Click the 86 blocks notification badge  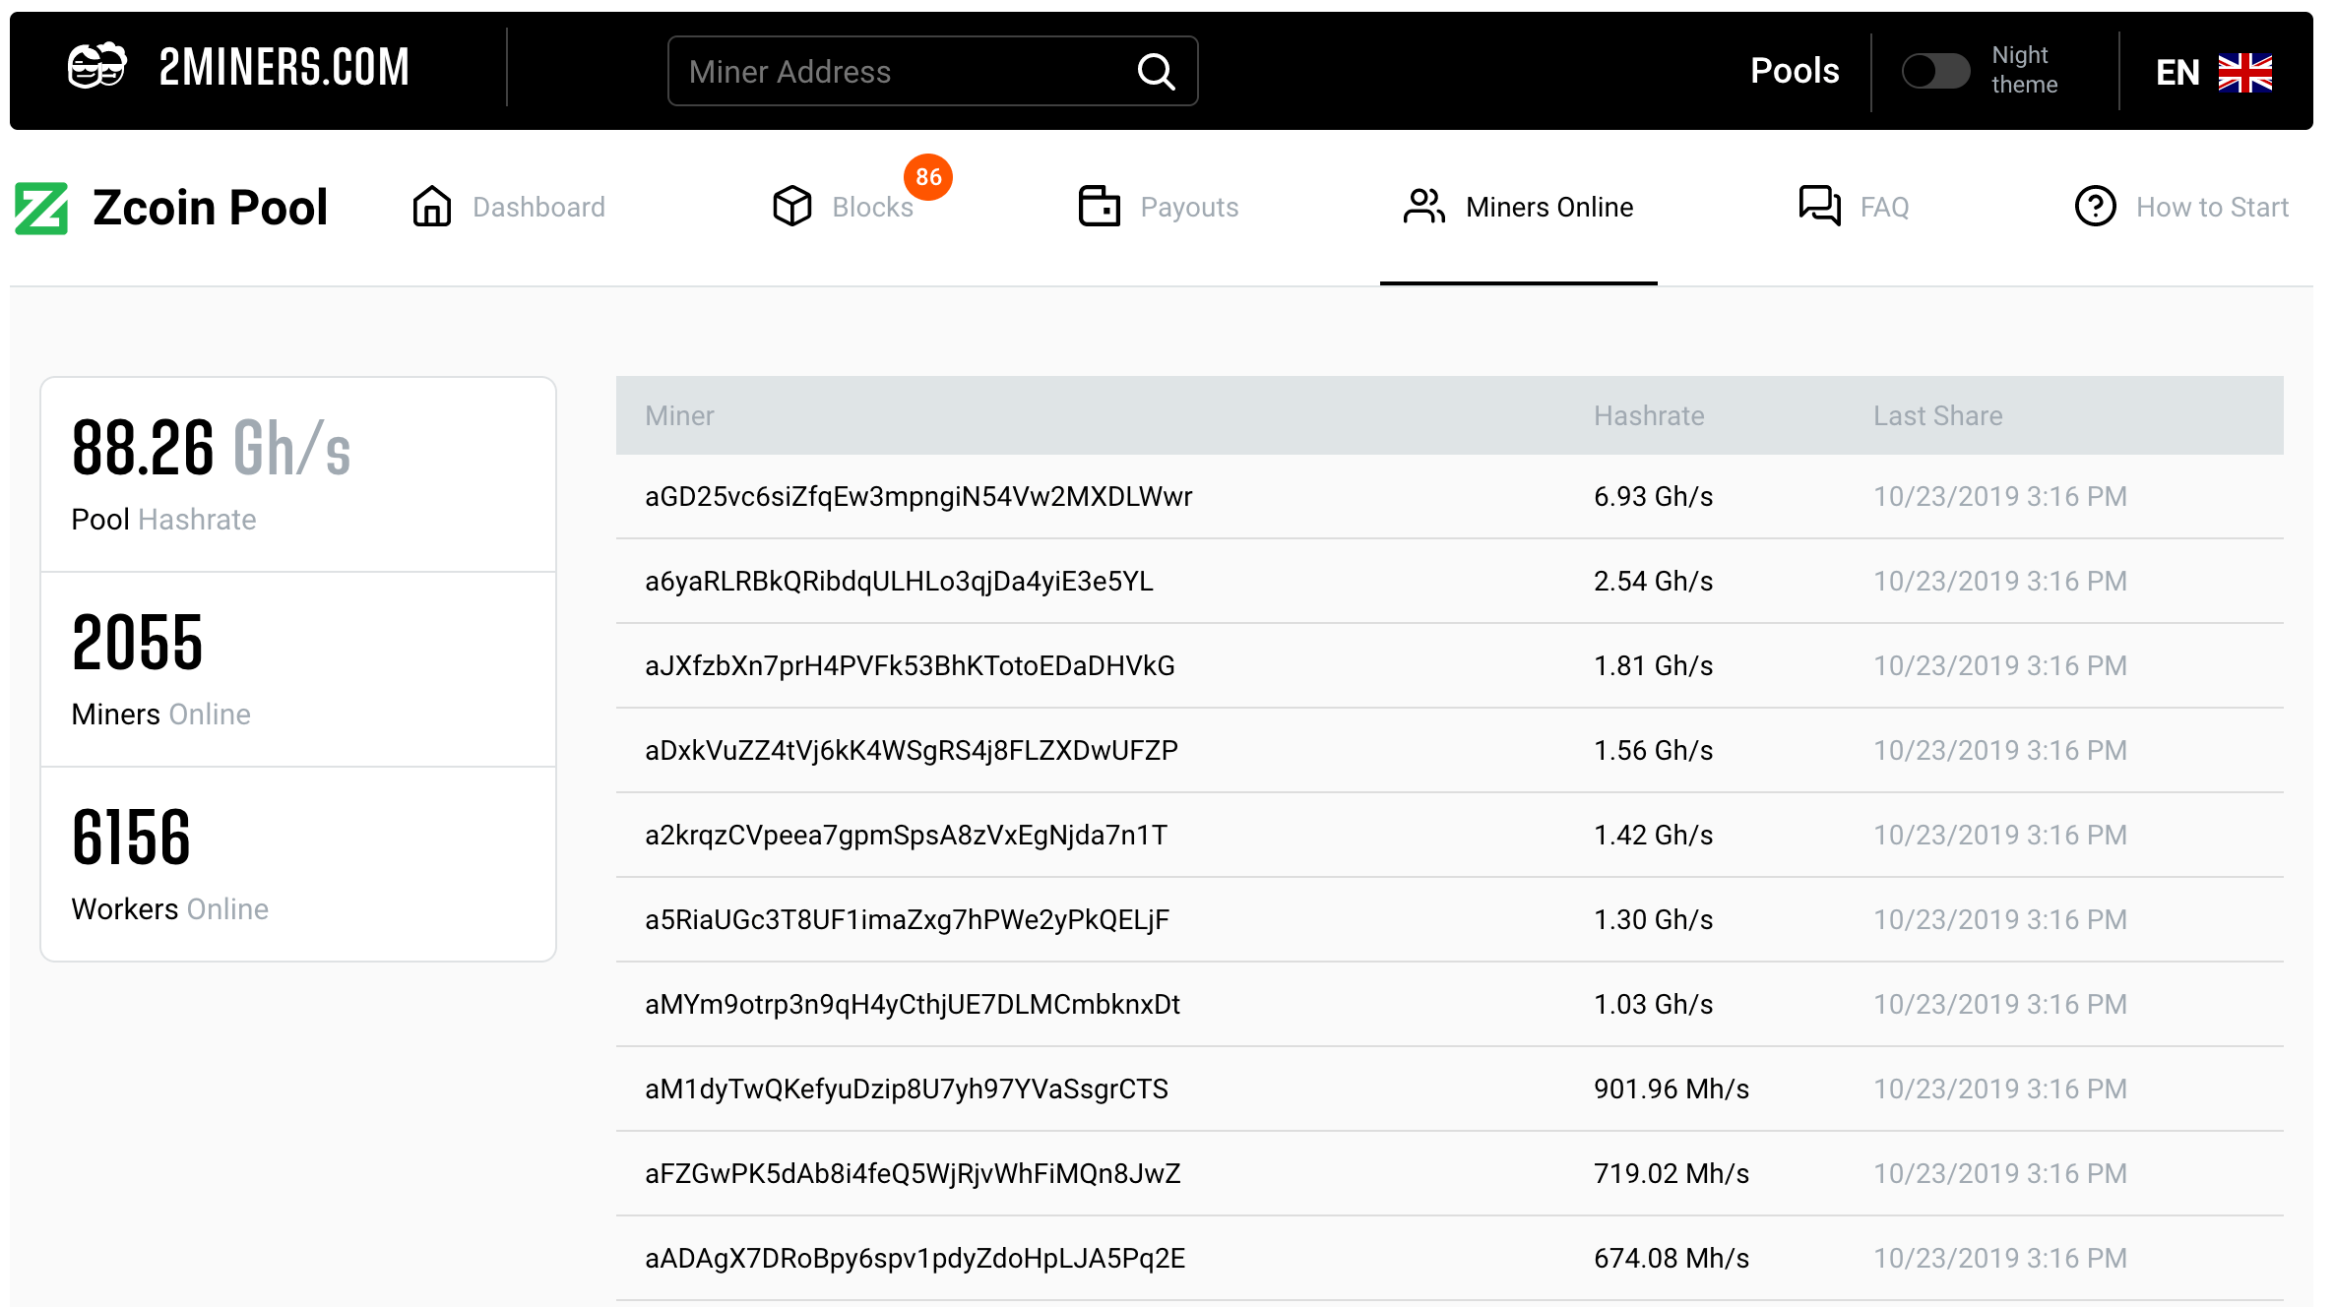click(927, 177)
